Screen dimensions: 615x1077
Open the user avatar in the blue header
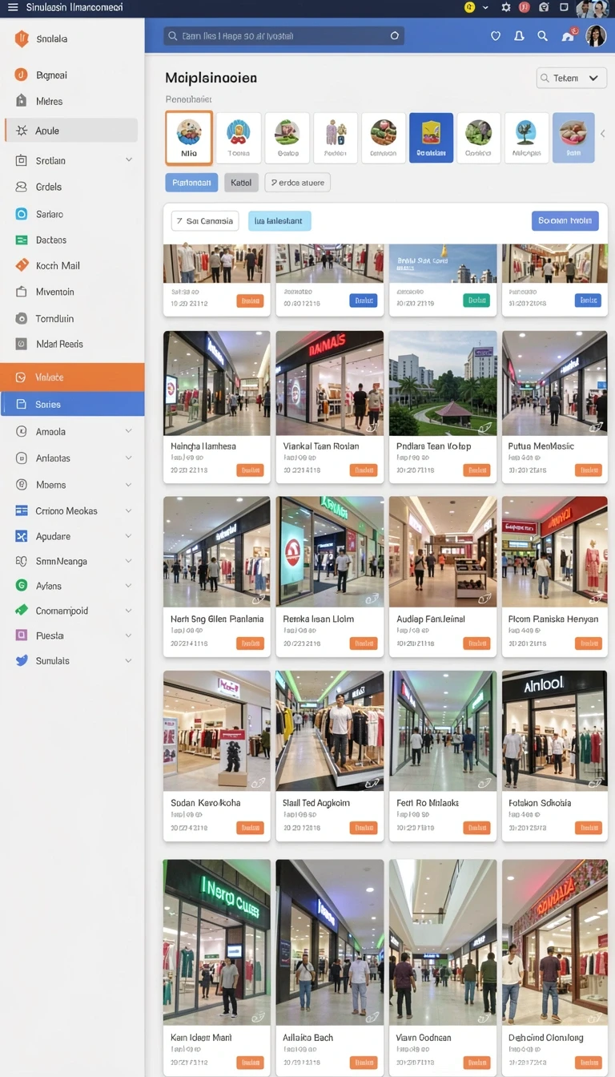pos(595,36)
